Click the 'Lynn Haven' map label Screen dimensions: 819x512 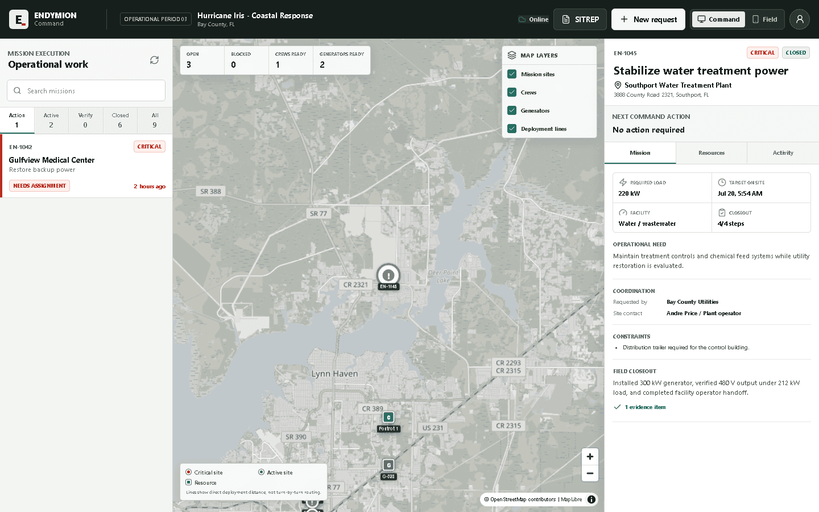tap(334, 374)
